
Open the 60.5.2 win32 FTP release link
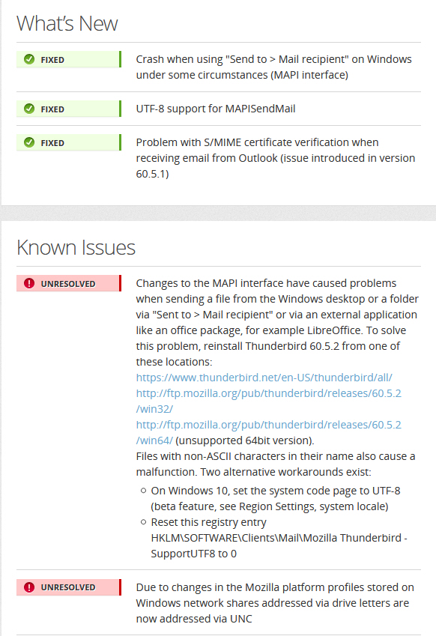pos(268,401)
